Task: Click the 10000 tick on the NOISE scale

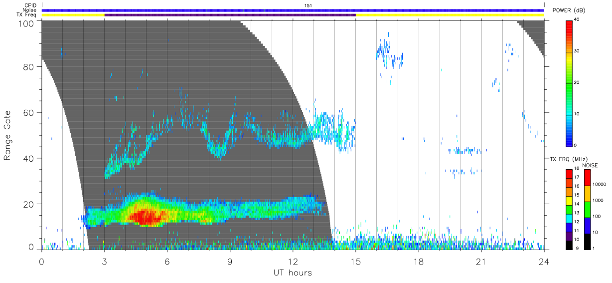Action: pyautogui.click(x=599, y=184)
